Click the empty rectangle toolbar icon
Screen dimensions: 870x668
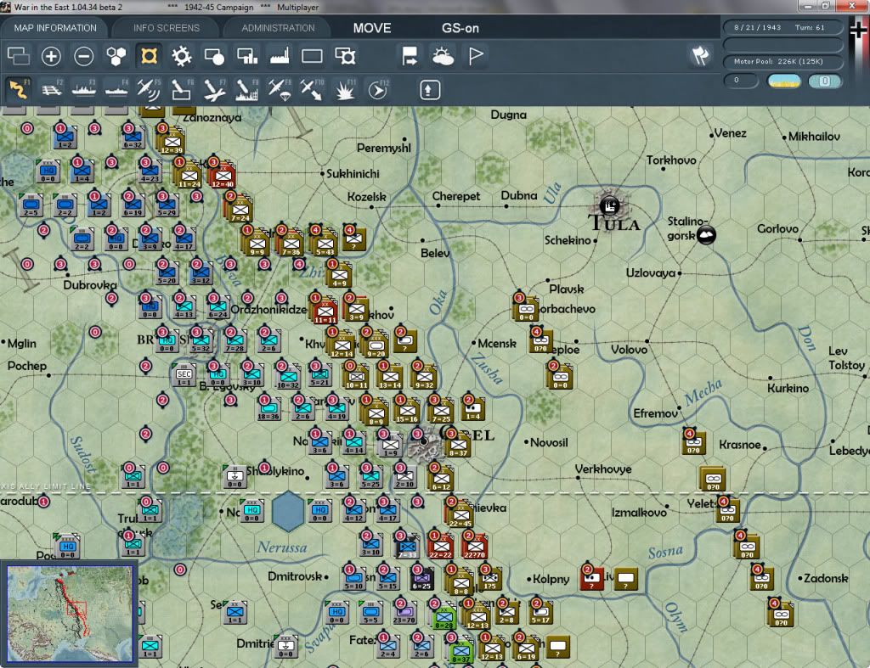(x=312, y=56)
